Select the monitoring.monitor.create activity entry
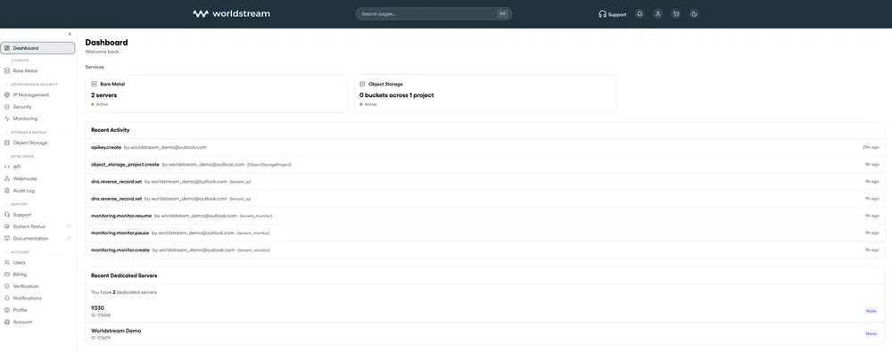 (484, 250)
